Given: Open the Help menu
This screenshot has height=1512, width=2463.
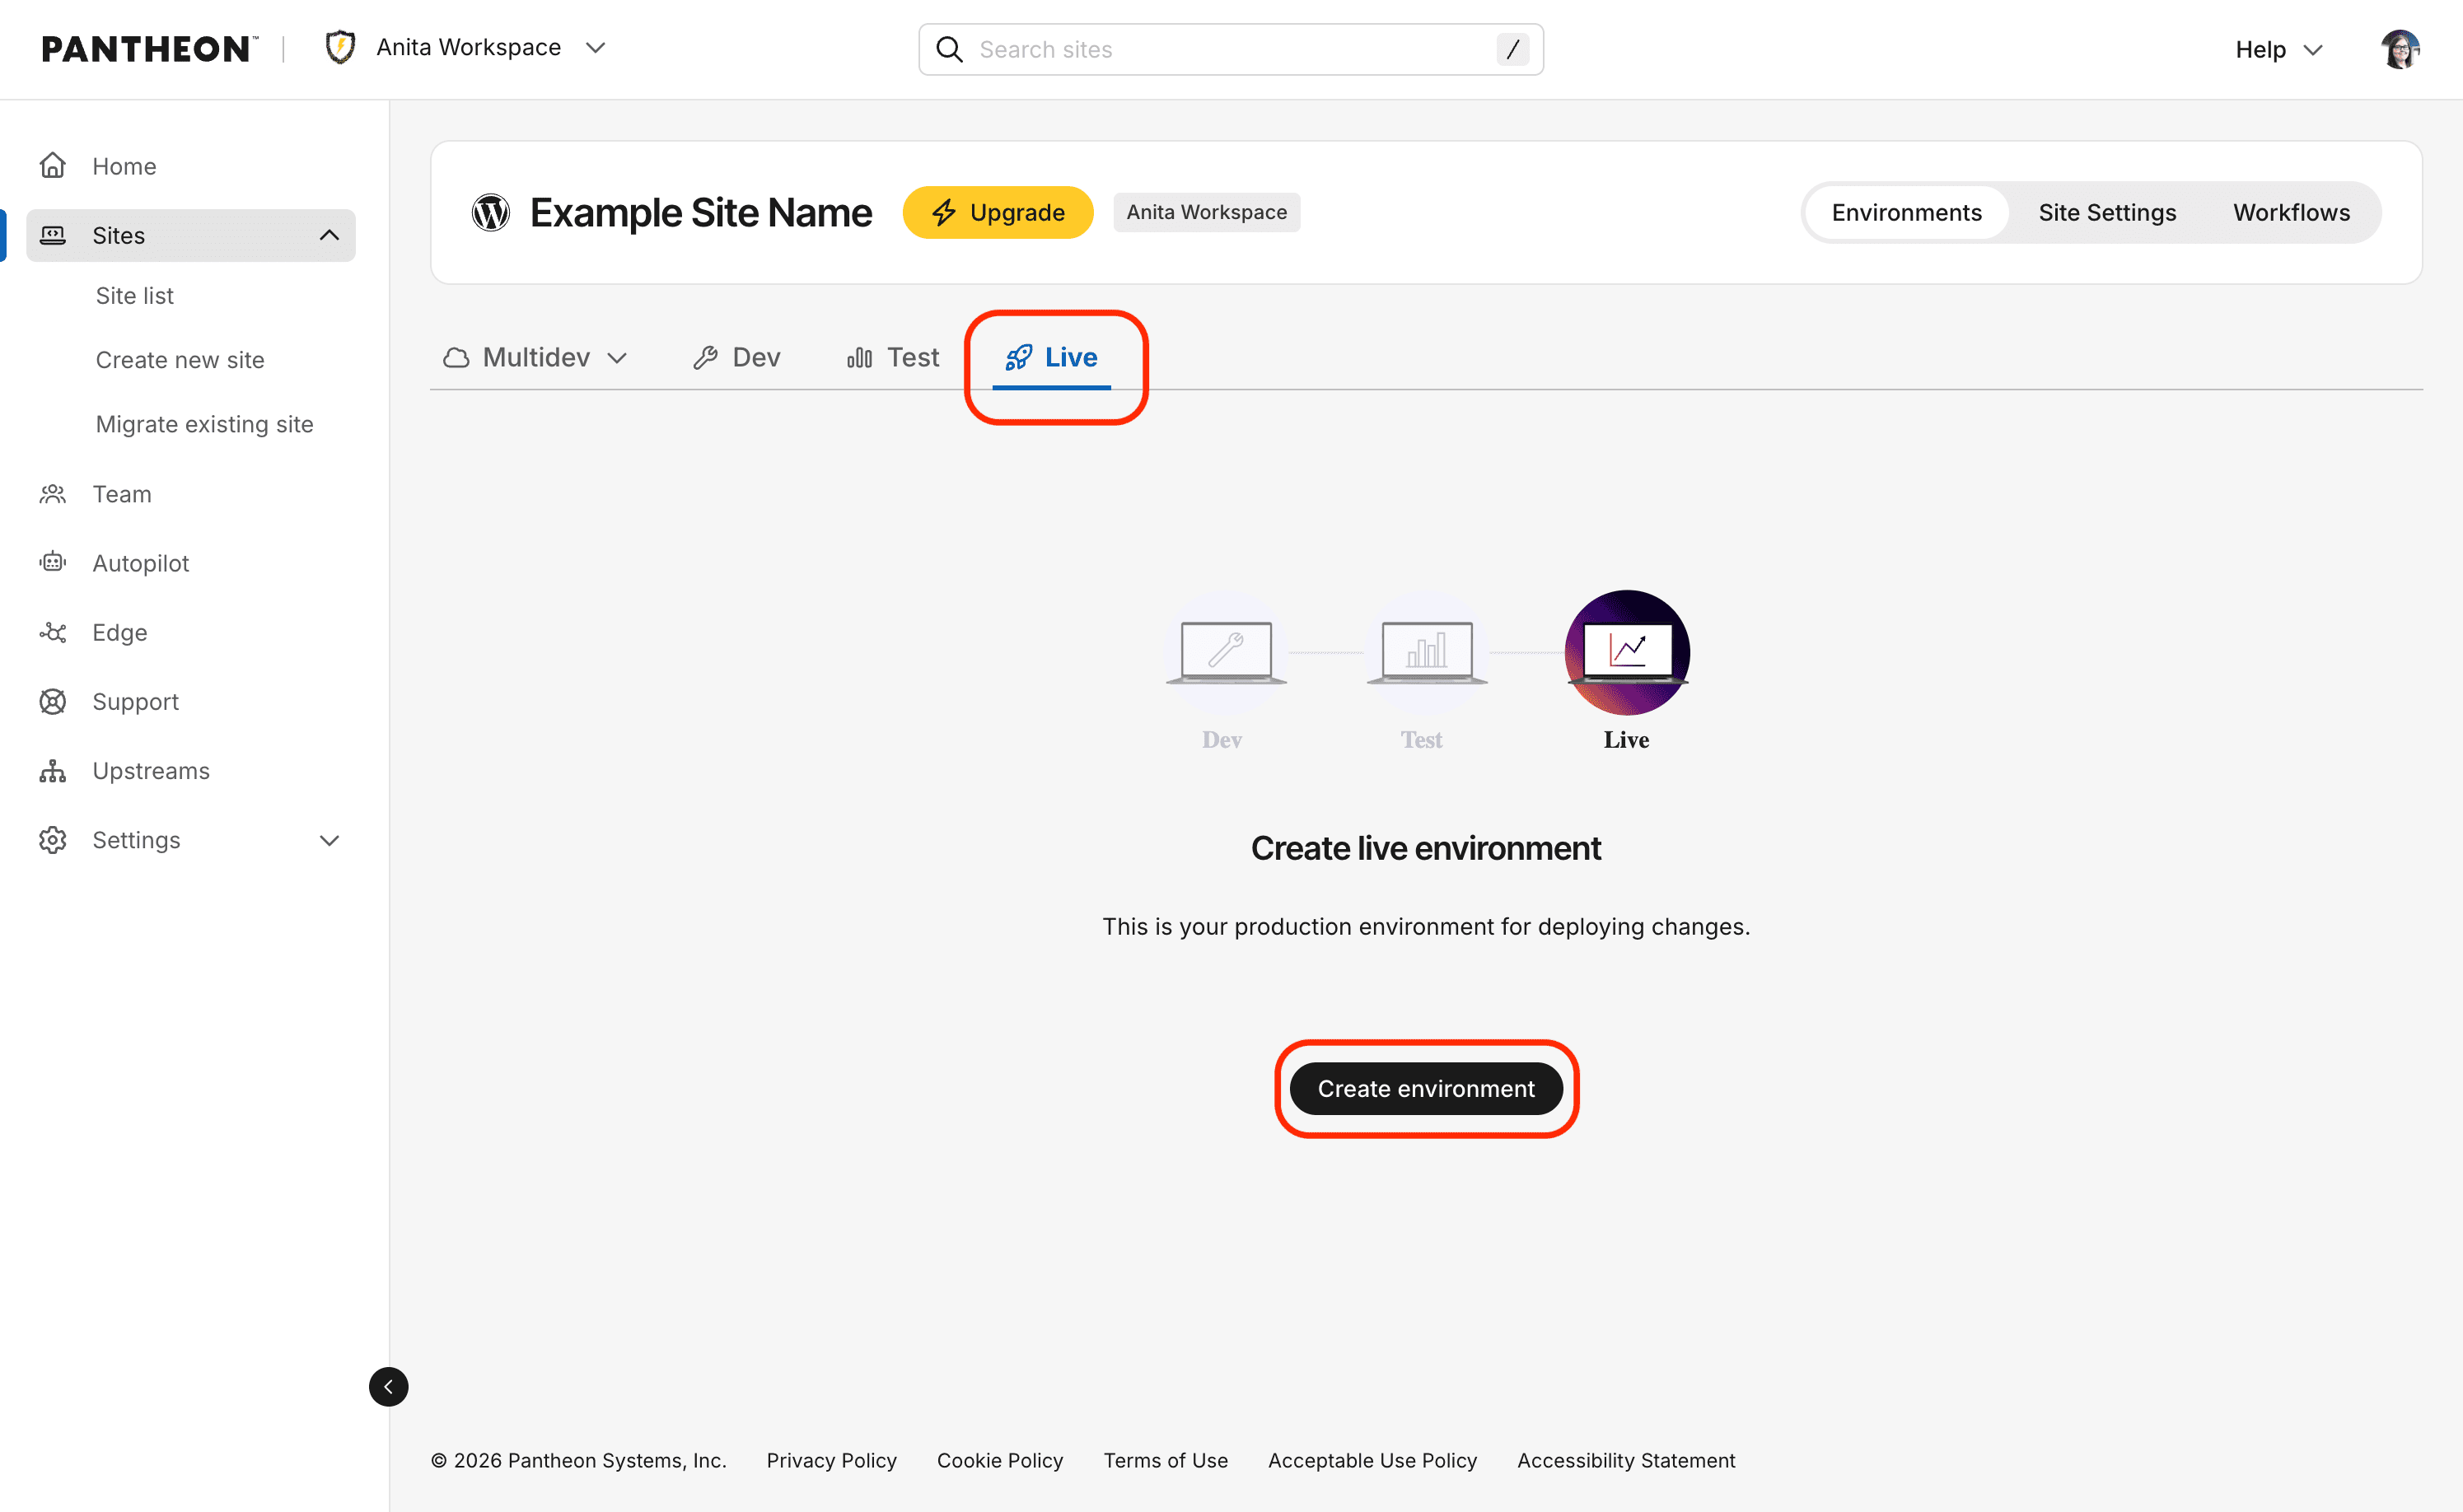Looking at the screenshot, I should tap(2278, 50).
